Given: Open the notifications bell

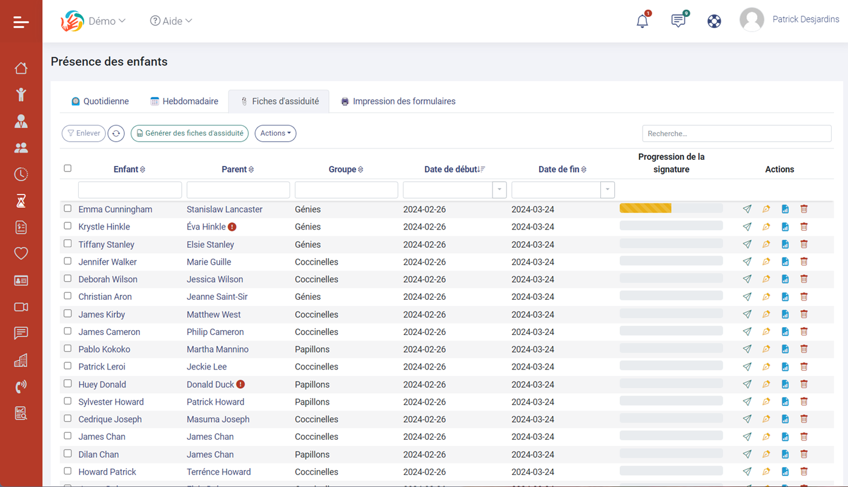Looking at the screenshot, I should pos(643,21).
